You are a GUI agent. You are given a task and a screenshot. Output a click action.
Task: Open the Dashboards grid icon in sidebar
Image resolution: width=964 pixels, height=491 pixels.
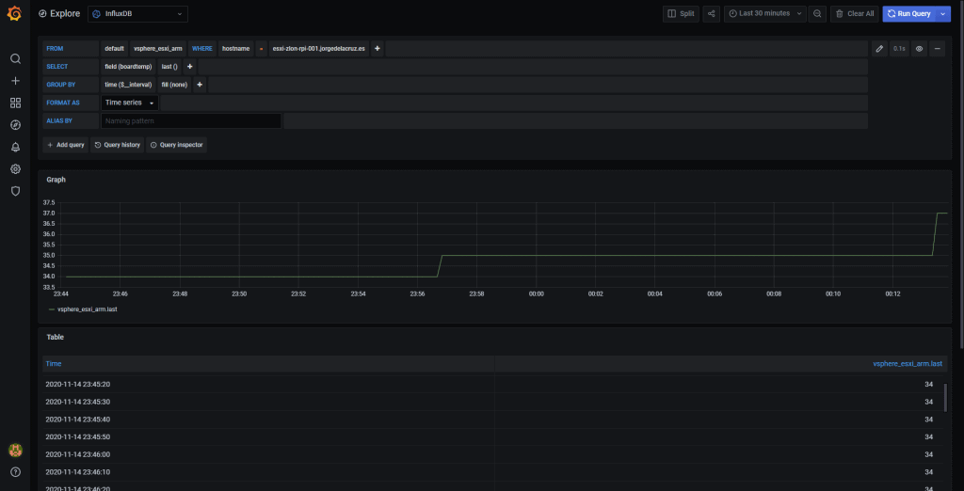click(15, 103)
